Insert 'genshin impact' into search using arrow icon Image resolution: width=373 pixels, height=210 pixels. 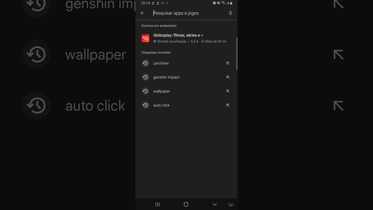(228, 77)
